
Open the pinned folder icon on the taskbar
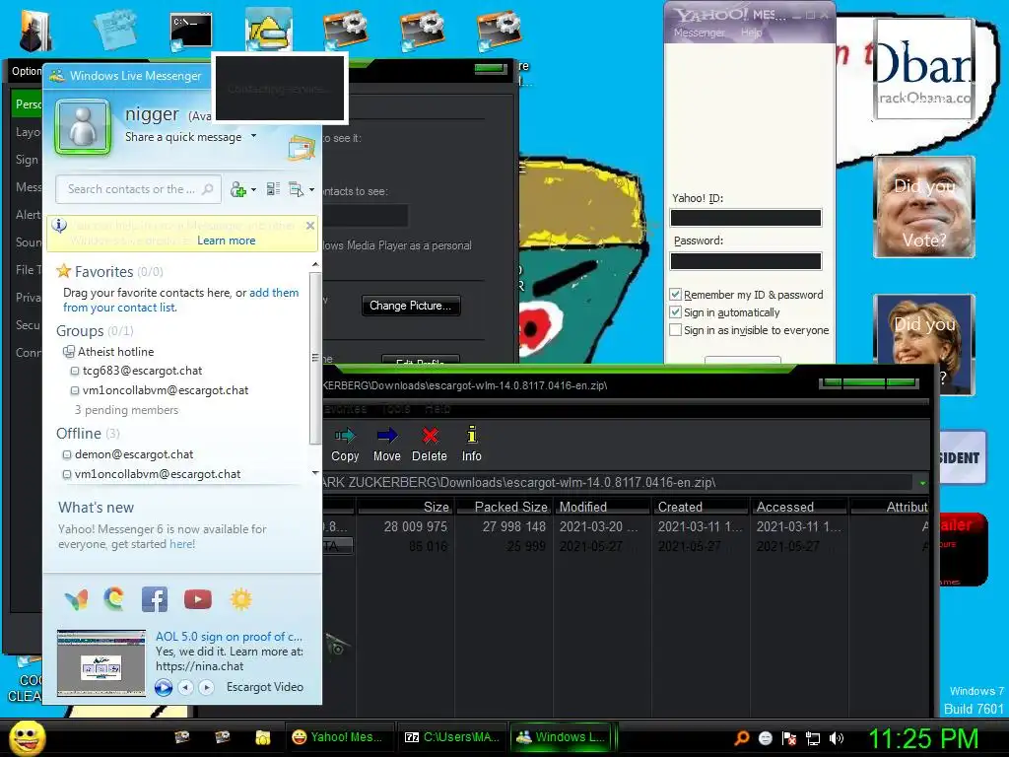click(x=262, y=737)
